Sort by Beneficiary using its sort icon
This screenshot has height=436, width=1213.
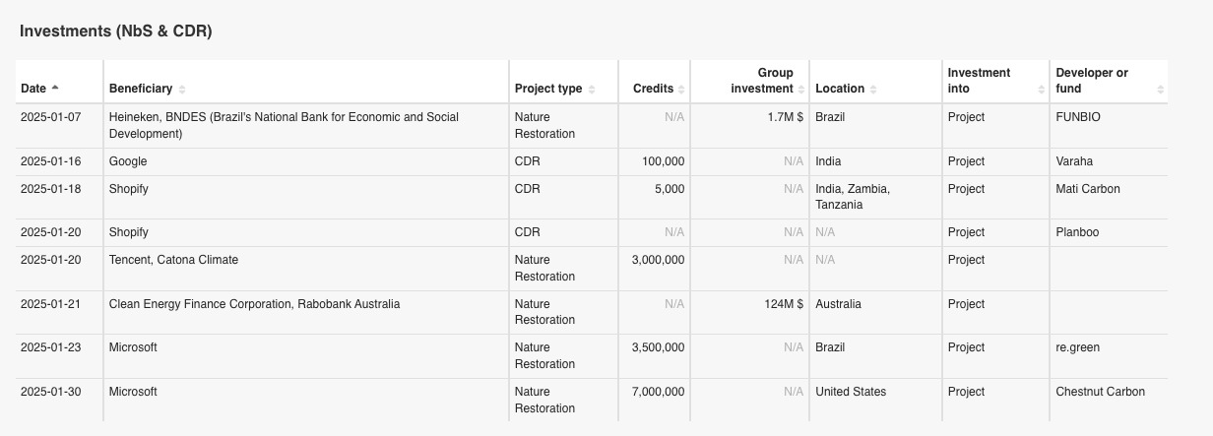click(x=182, y=89)
